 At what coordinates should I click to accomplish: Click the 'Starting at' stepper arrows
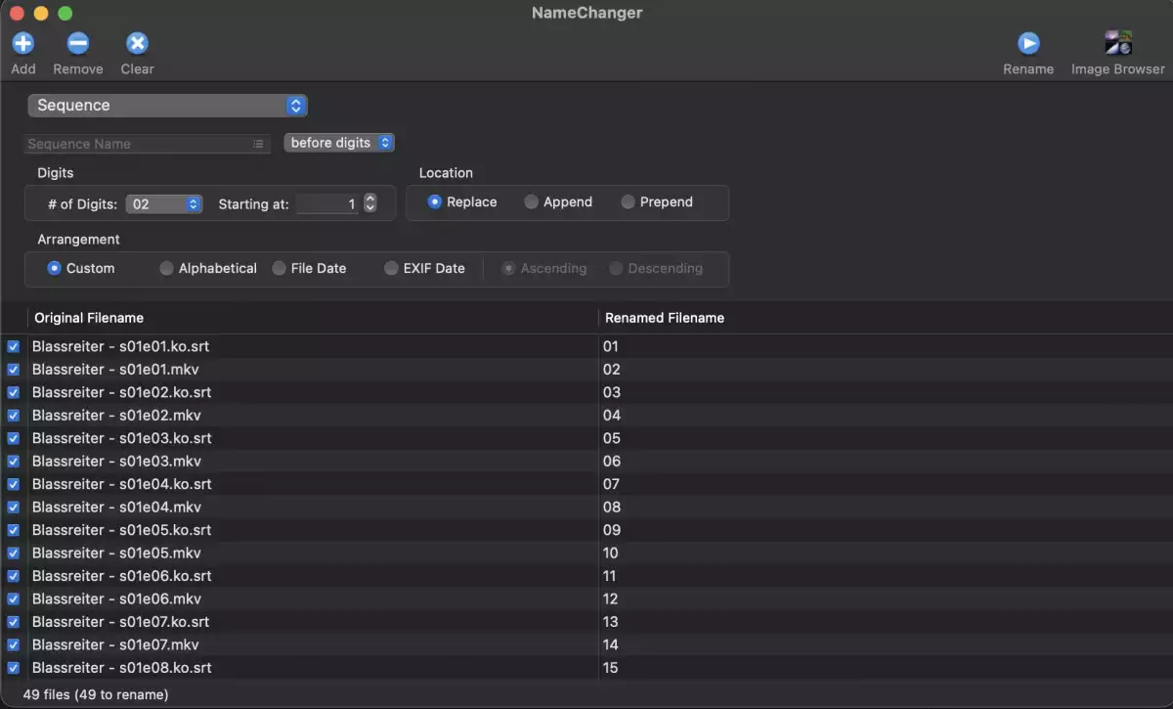[x=369, y=203]
